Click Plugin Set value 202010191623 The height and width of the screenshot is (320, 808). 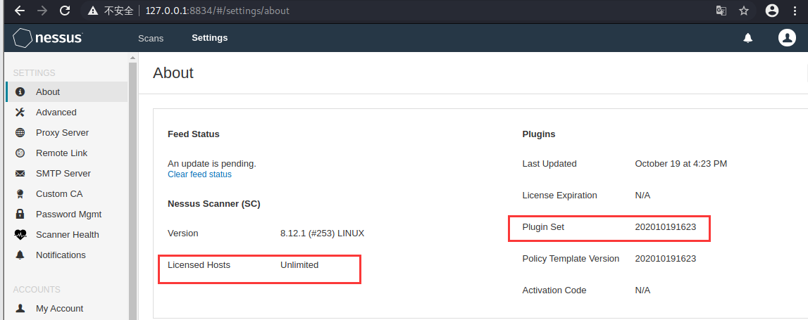coord(665,227)
